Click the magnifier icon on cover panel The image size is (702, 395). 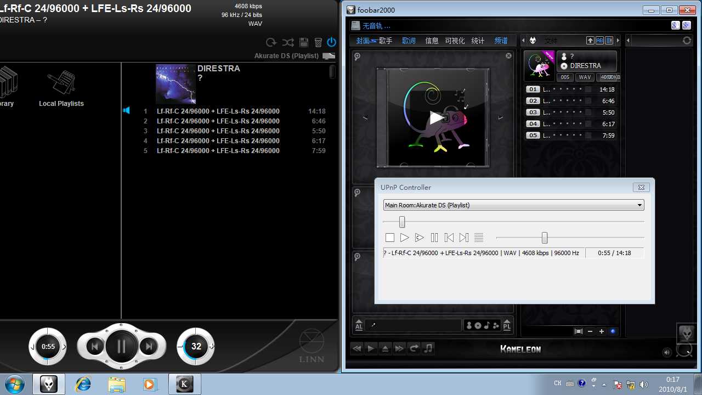357,56
